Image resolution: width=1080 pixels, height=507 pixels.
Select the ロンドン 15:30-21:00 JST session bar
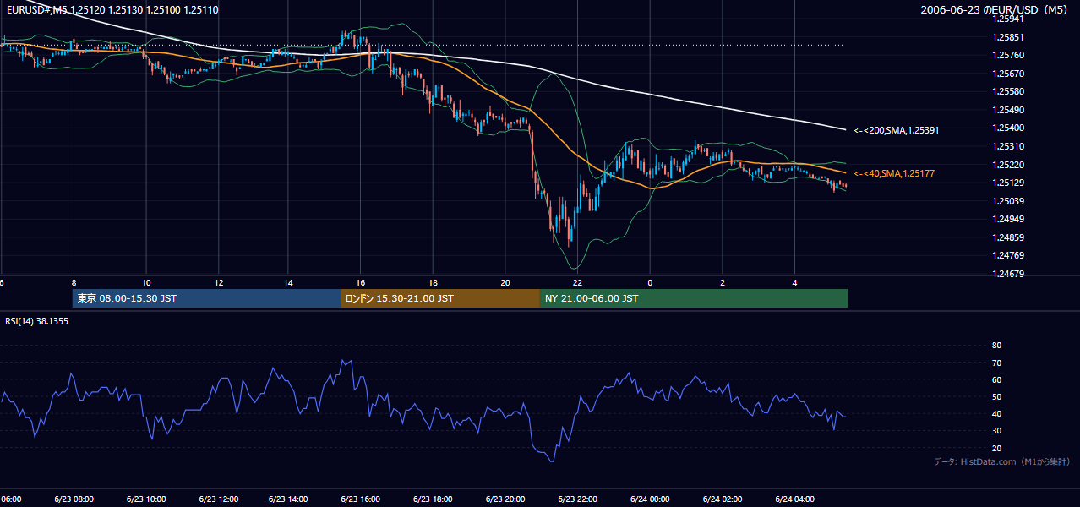point(440,298)
